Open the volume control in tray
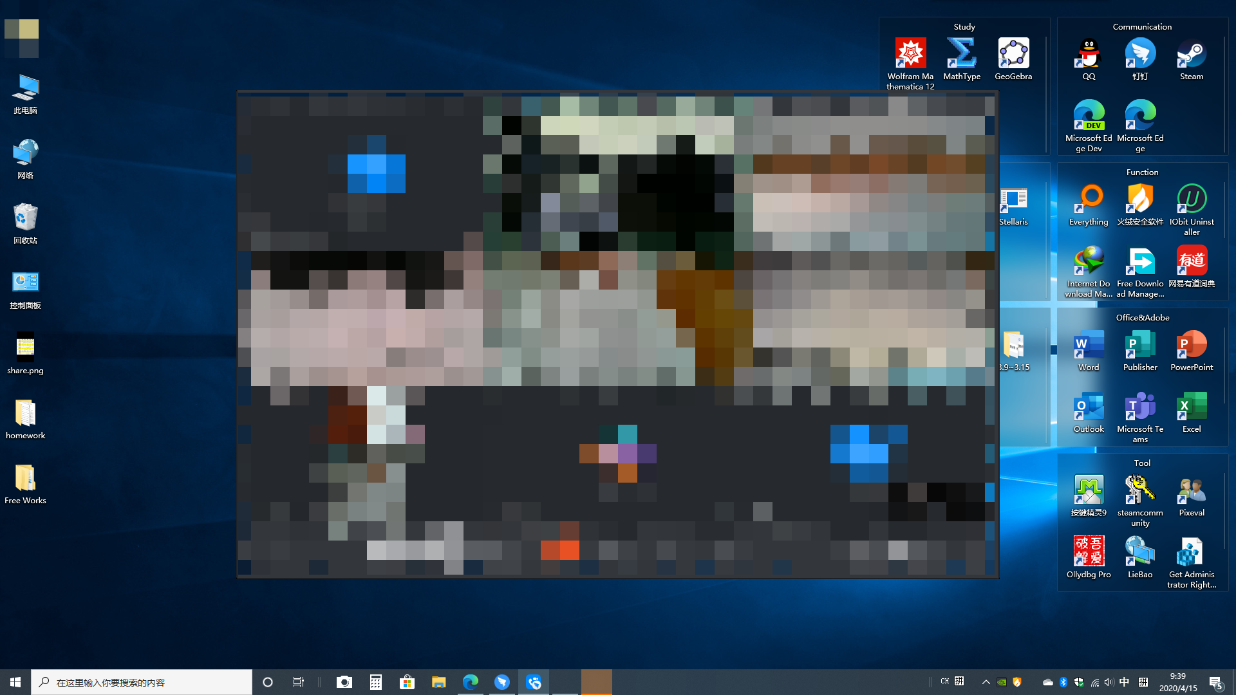 tap(1109, 682)
